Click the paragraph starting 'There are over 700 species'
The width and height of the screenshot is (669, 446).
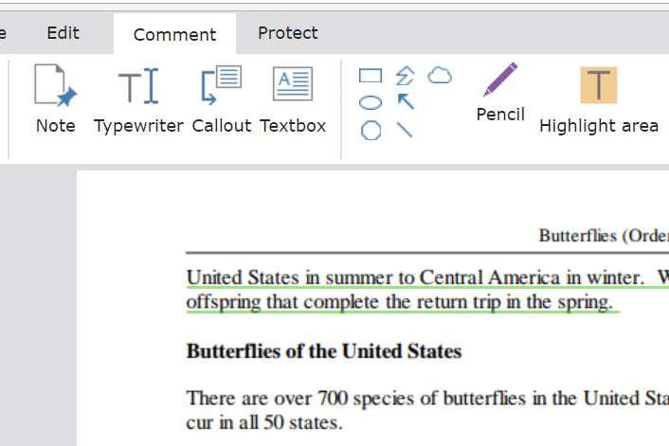(x=427, y=410)
